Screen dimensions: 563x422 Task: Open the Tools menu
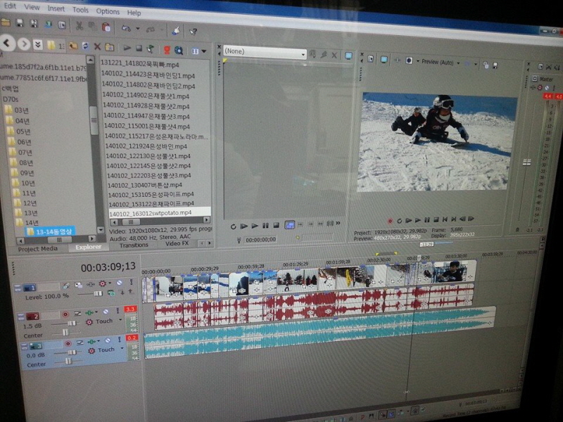[80, 10]
